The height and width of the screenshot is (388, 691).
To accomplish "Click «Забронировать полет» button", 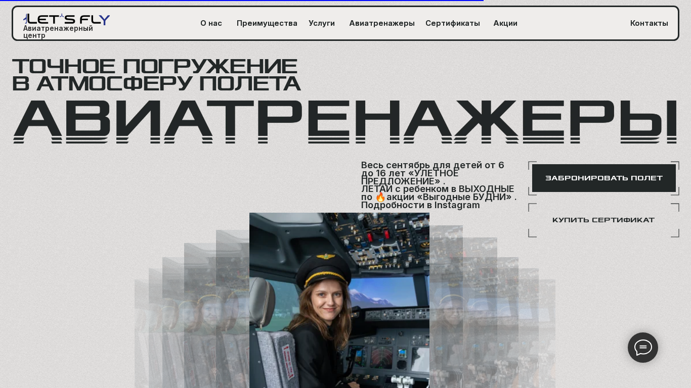I will click(x=604, y=178).
